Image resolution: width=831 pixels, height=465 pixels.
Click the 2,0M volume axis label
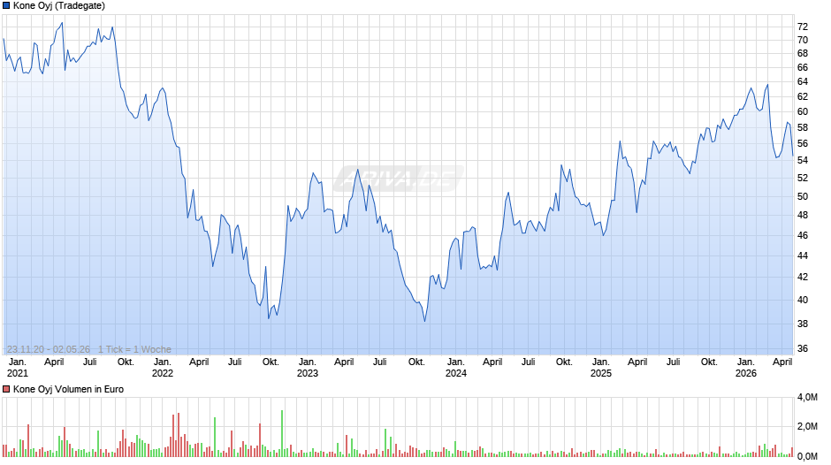click(x=807, y=427)
